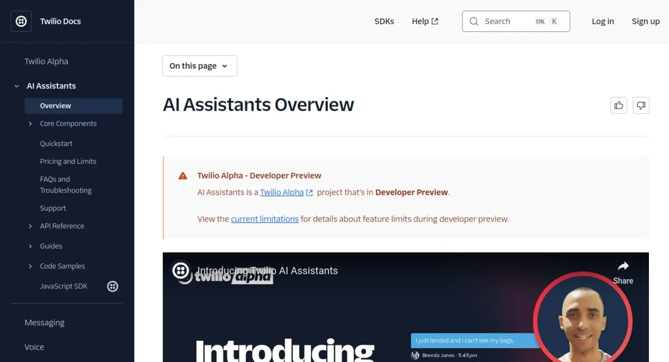Go to Messaging docs section
Image resolution: width=669 pixels, height=362 pixels.
(x=45, y=322)
